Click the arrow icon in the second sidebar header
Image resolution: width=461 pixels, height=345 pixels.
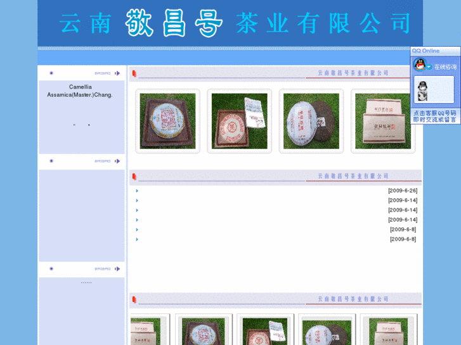pyautogui.click(x=117, y=161)
